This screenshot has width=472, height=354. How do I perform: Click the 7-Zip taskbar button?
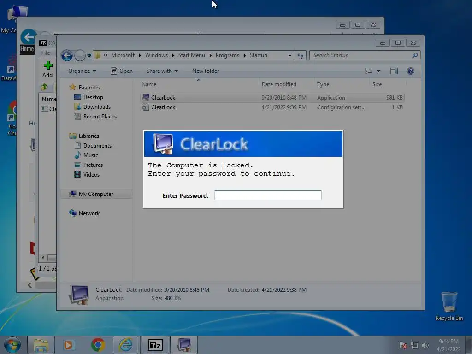point(155,345)
